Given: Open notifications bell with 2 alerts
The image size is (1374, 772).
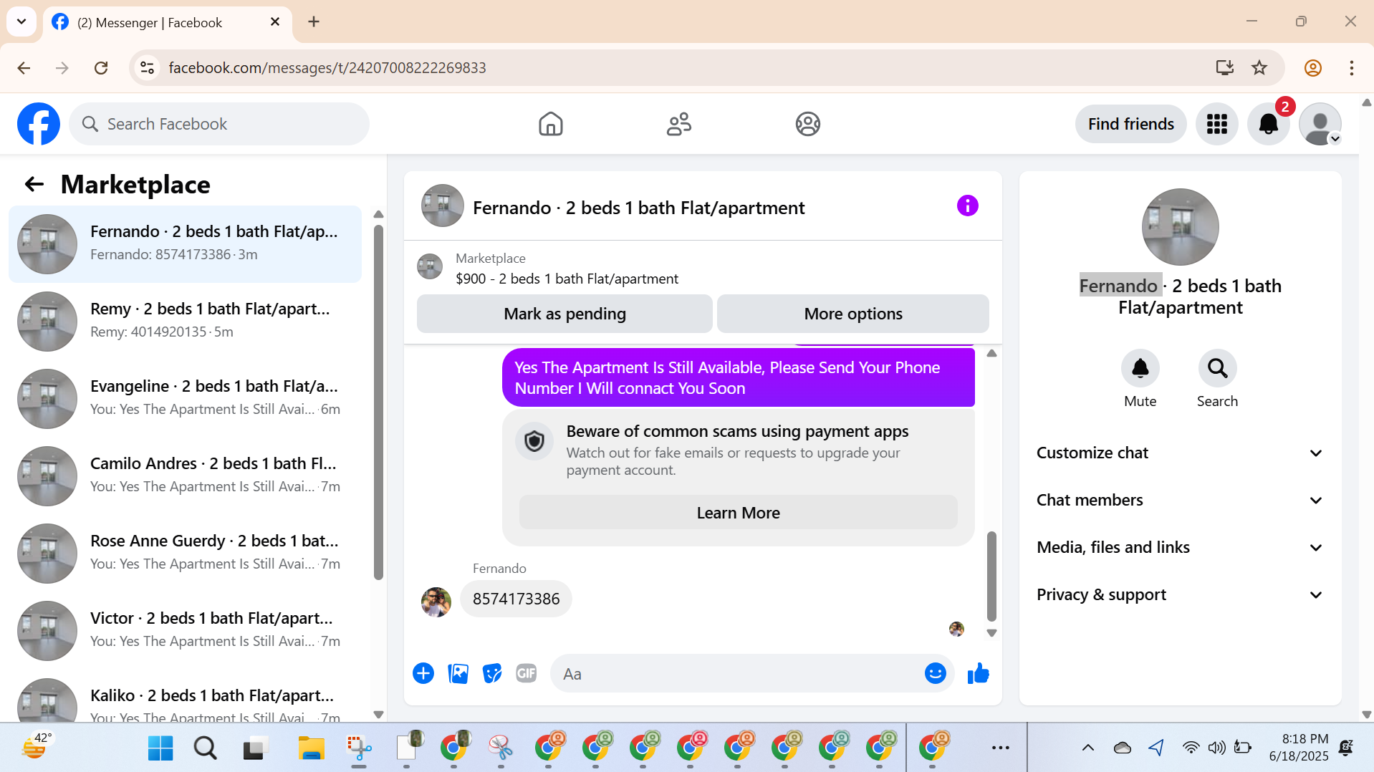Looking at the screenshot, I should point(1269,124).
